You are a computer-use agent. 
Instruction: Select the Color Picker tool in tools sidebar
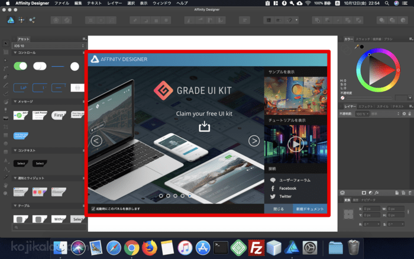coord(5,177)
